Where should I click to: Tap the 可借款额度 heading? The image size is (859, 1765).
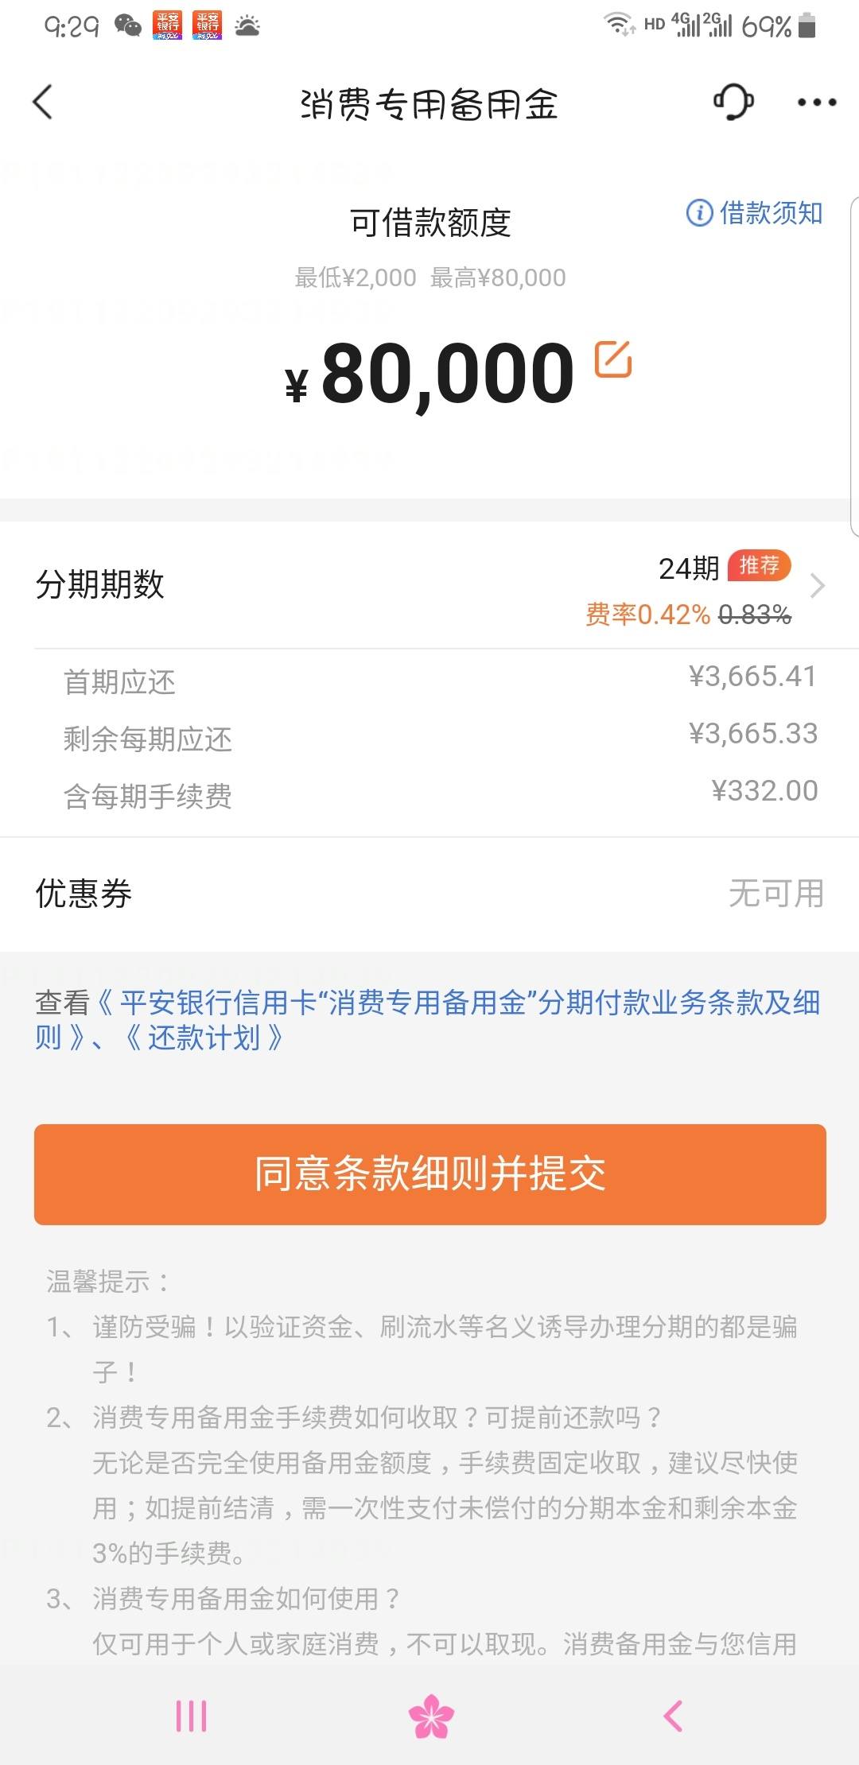430,223
